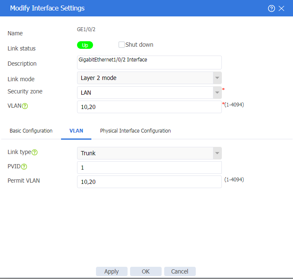This screenshot has width=293, height=279.
Task: Show help for Link type
Action: click(x=35, y=152)
